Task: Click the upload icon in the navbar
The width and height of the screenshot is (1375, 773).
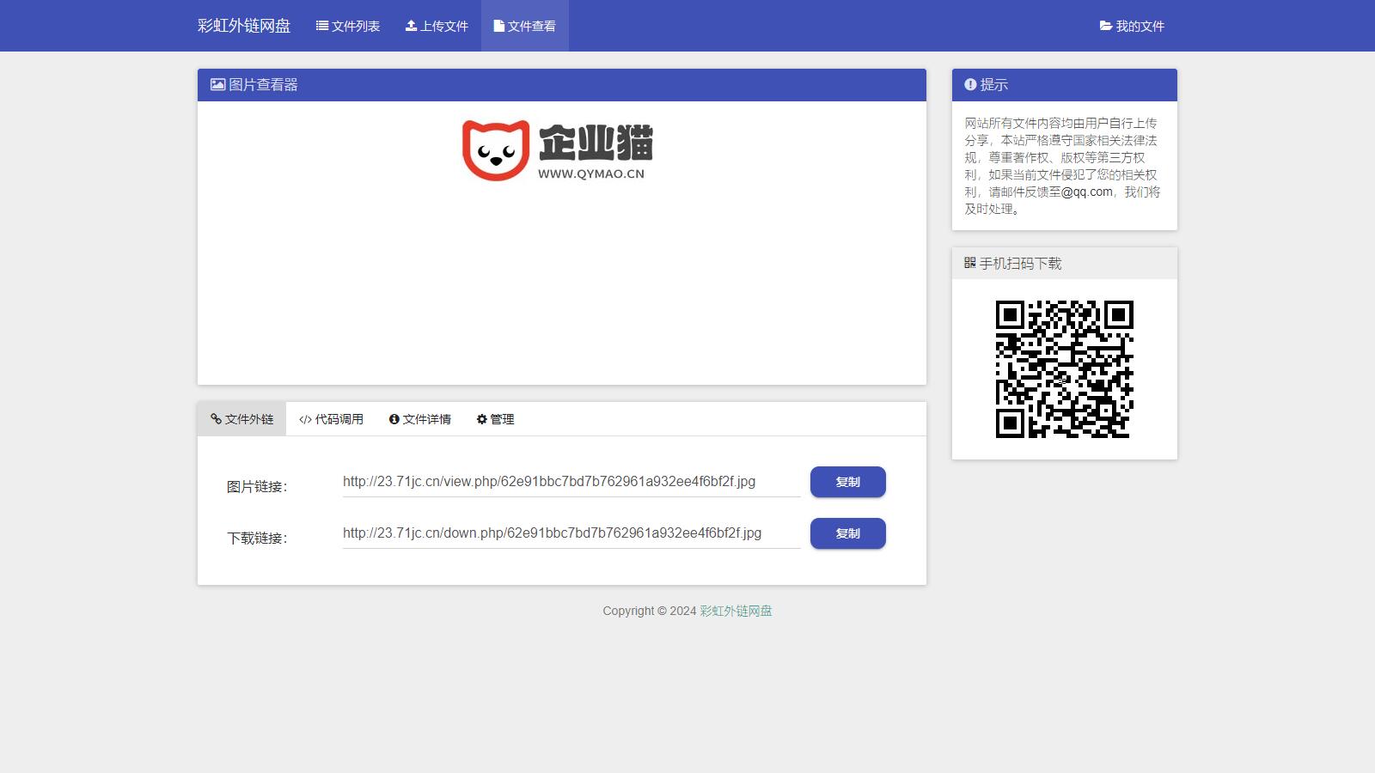Action: point(411,26)
